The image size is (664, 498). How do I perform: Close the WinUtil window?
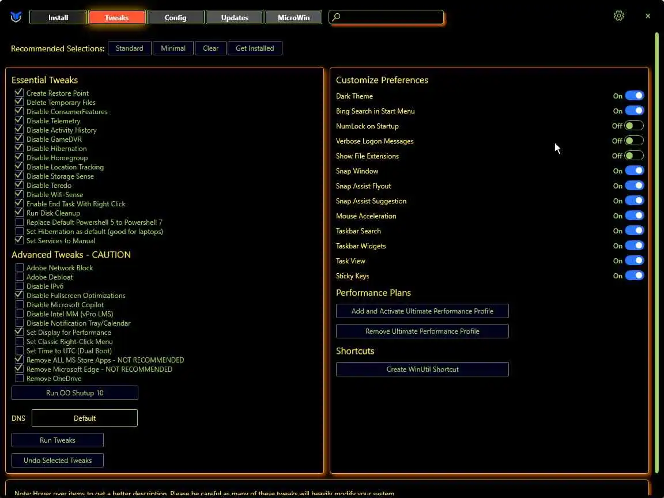tap(647, 16)
